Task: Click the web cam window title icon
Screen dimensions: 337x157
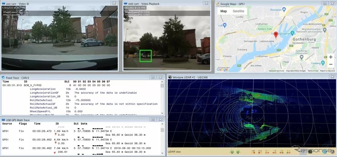Action: (x=126, y=3)
